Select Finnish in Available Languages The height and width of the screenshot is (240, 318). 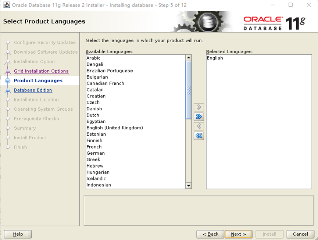tap(136, 140)
